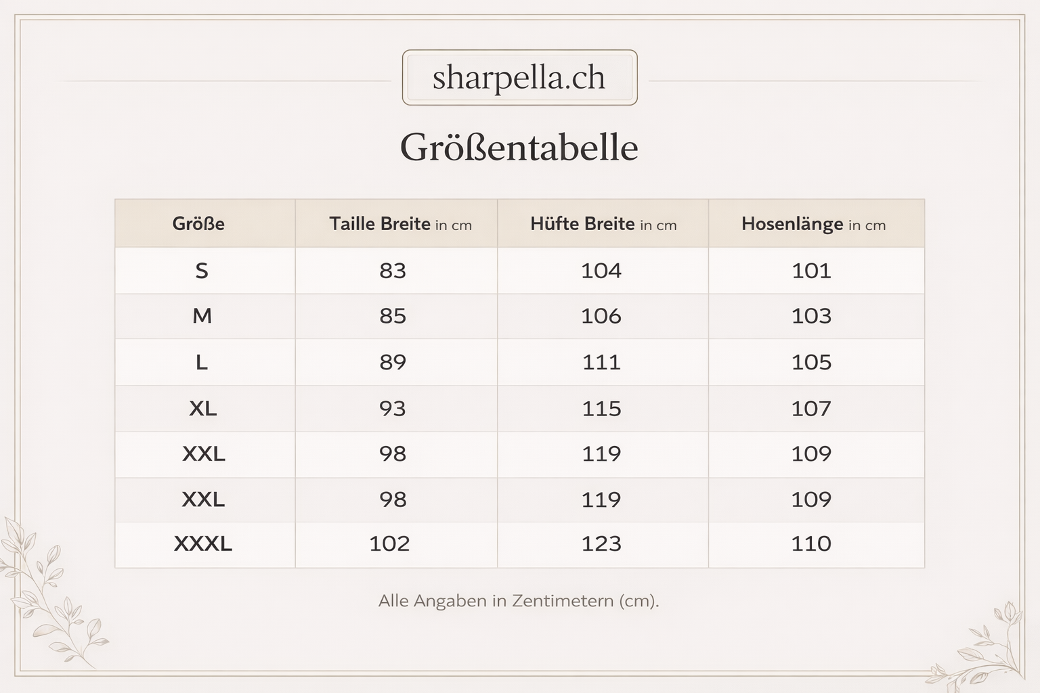Click the Größentabelle heading
1040x693 pixels.
pyautogui.click(x=519, y=148)
